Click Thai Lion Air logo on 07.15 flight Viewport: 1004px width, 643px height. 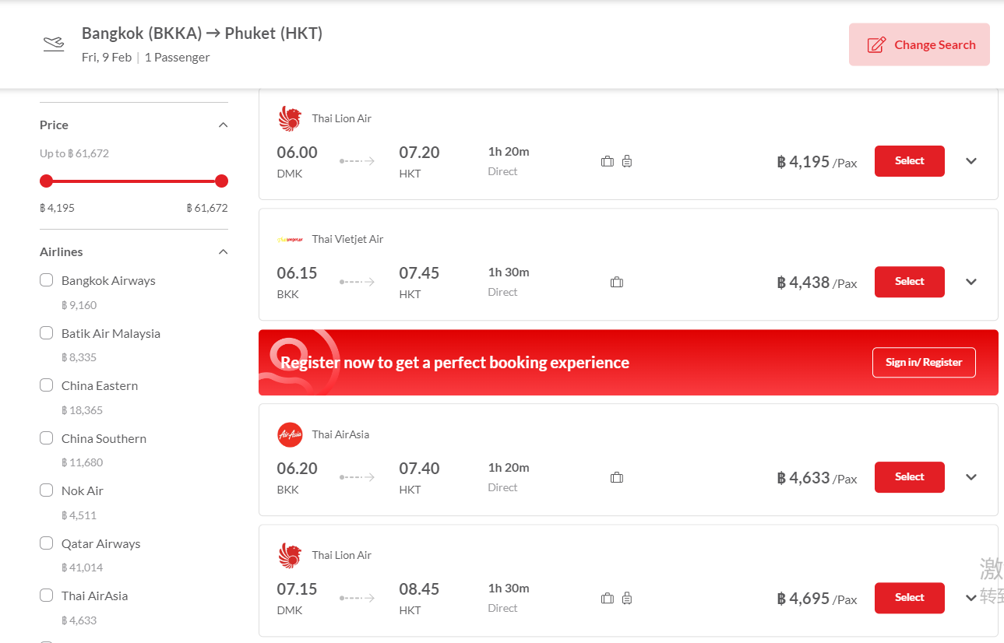(x=290, y=555)
